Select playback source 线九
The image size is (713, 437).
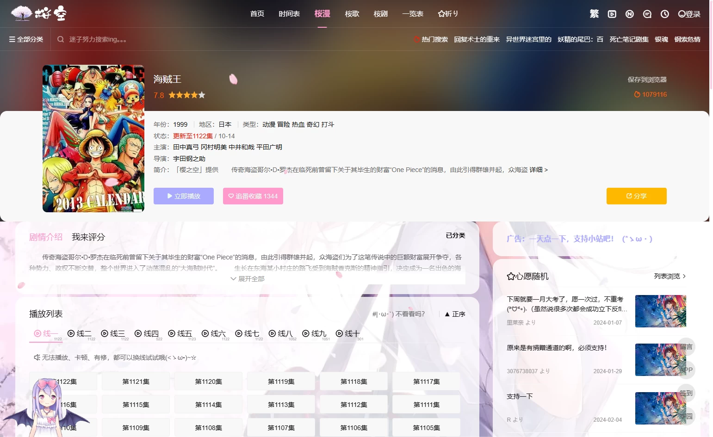click(314, 333)
